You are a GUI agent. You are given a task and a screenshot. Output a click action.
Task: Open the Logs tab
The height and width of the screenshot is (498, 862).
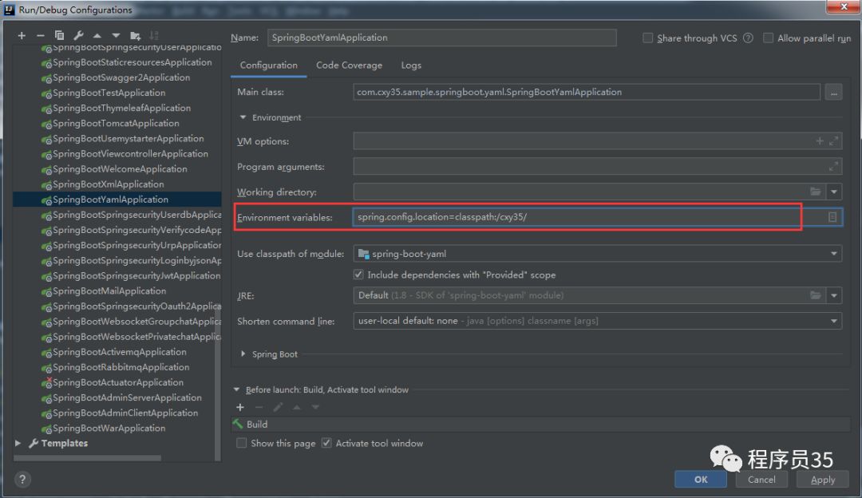coord(410,65)
